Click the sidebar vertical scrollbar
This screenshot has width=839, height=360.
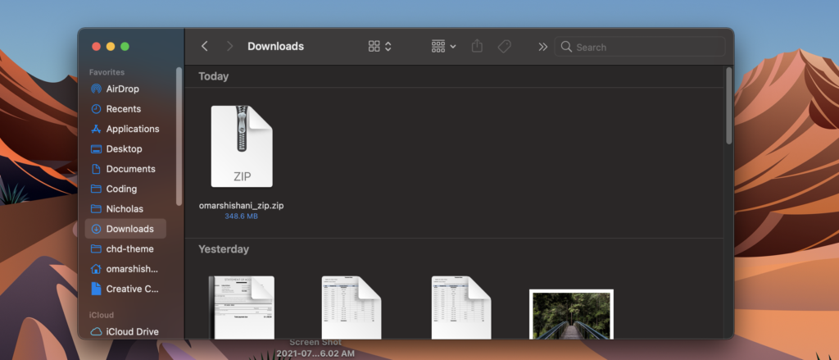(179, 137)
